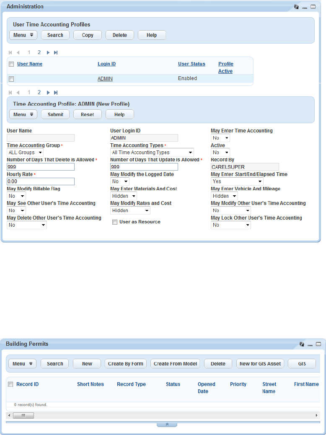
Task: Click Create From Model button
Action: [175, 363]
